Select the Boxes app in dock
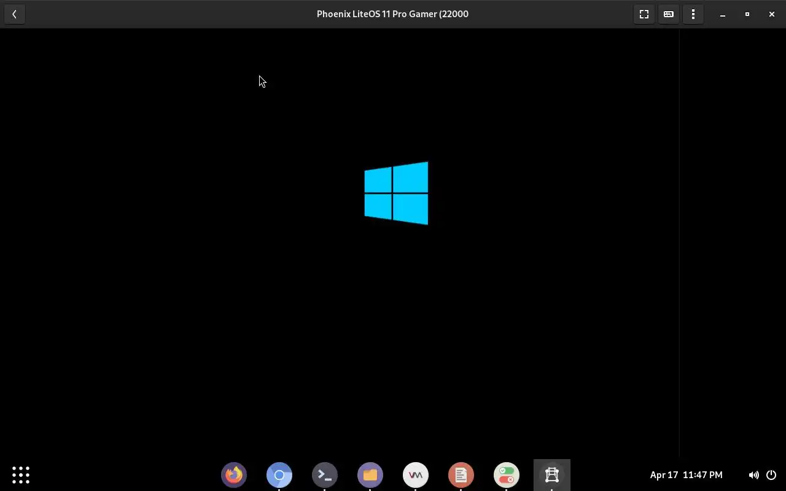 pyautogui.click(x=552, y=475)
